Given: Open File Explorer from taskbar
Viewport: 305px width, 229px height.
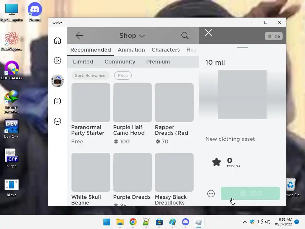Looking at the screenshot, I should tap(120, 222).
